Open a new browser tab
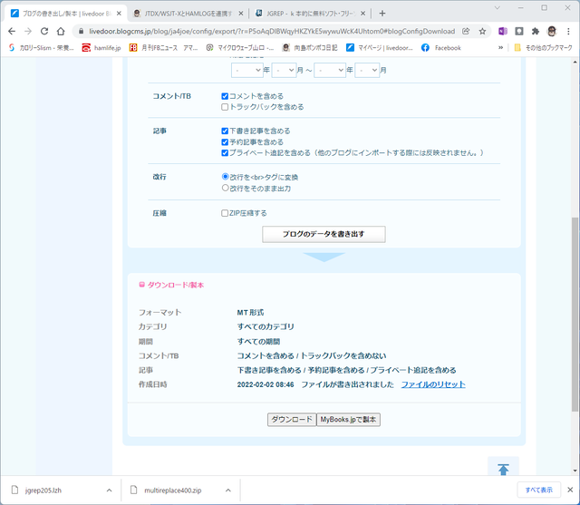Screen dimensions: 580x505 click(382, 14)
